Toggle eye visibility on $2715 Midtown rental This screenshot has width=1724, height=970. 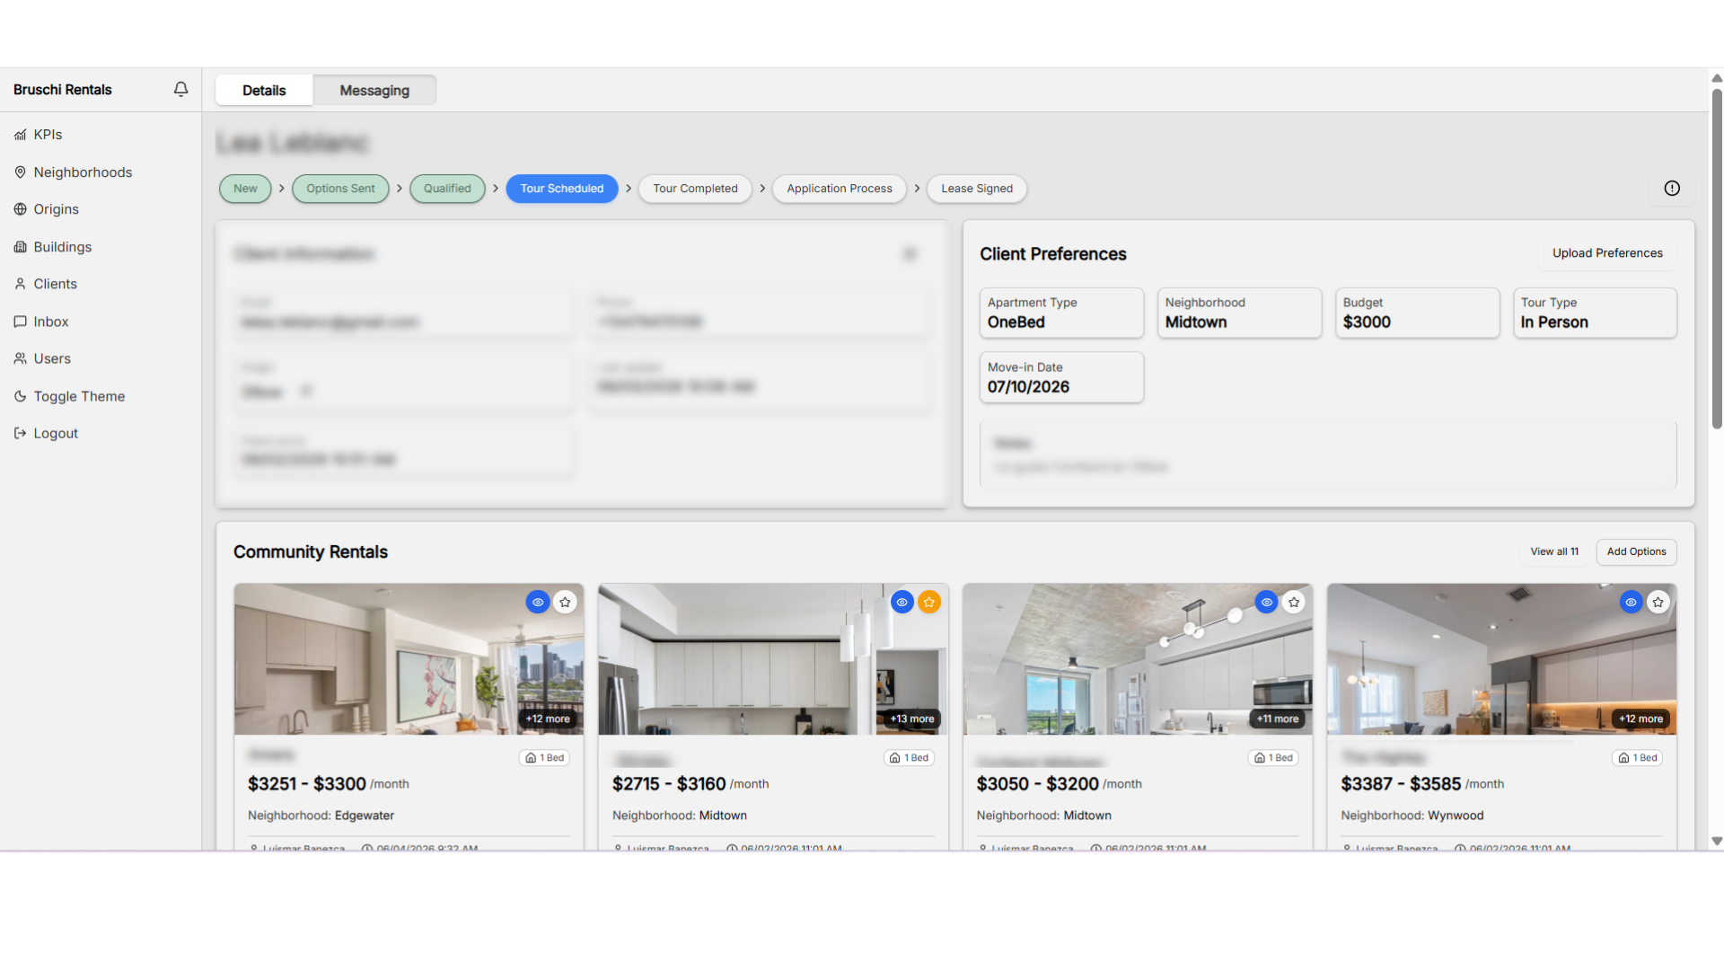coord(902,603)
